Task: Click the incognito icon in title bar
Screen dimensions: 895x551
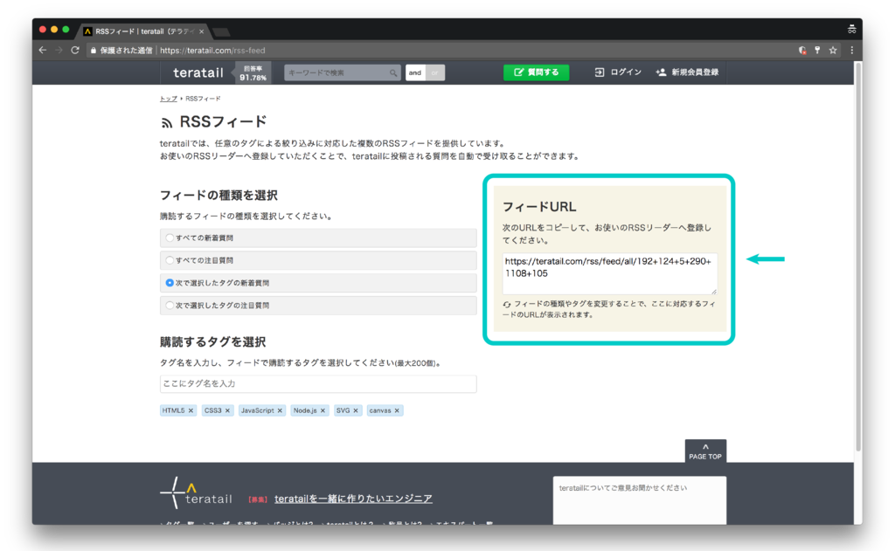Action: click(x=851, y=29)
